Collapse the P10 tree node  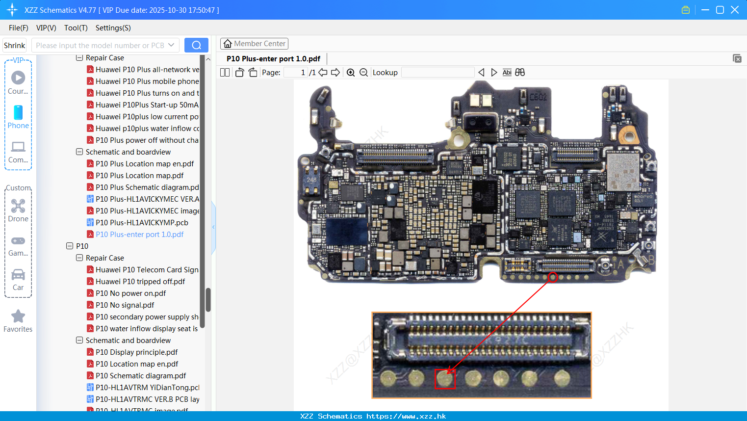pyautogui.click(x=70, y=246)
